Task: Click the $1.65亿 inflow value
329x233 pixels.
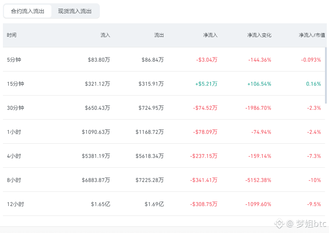Action: (101, 204)
